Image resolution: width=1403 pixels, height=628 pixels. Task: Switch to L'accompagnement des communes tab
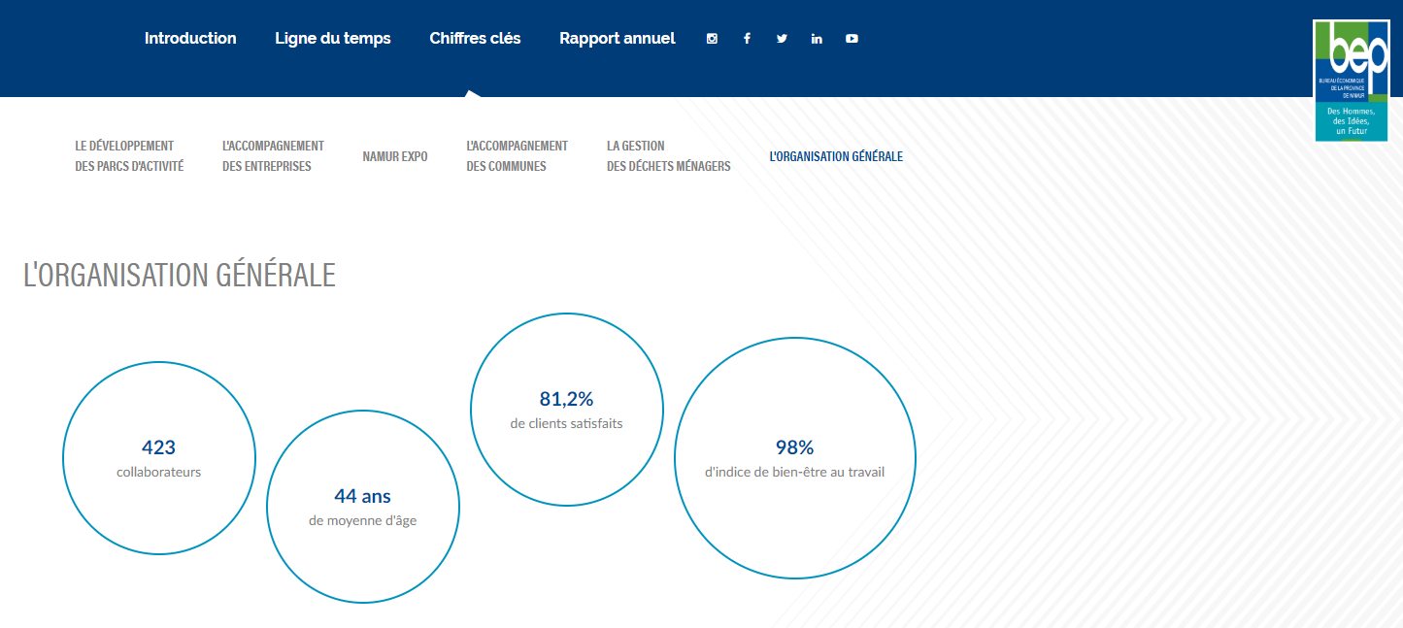(x=518, y=156)
